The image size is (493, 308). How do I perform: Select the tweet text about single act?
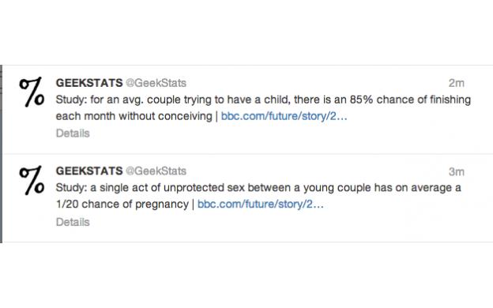(258, 196)
